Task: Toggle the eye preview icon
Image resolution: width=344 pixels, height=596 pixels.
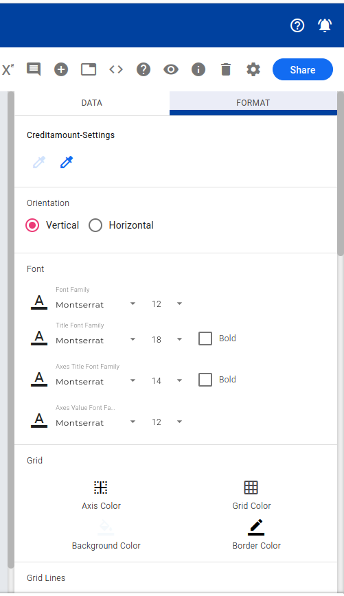Action: 171,69
